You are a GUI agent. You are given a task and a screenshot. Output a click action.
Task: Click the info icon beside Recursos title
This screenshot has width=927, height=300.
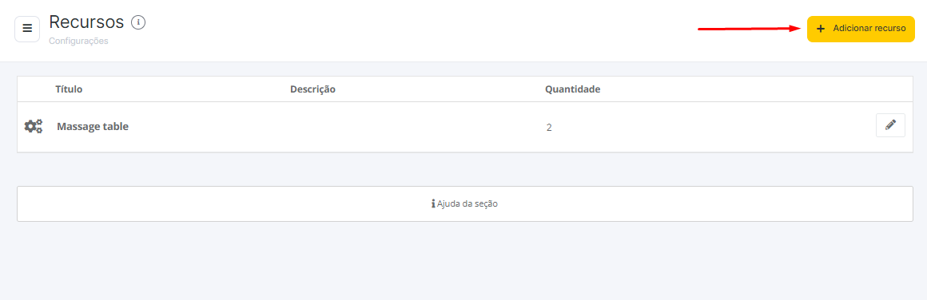[138, 22]
